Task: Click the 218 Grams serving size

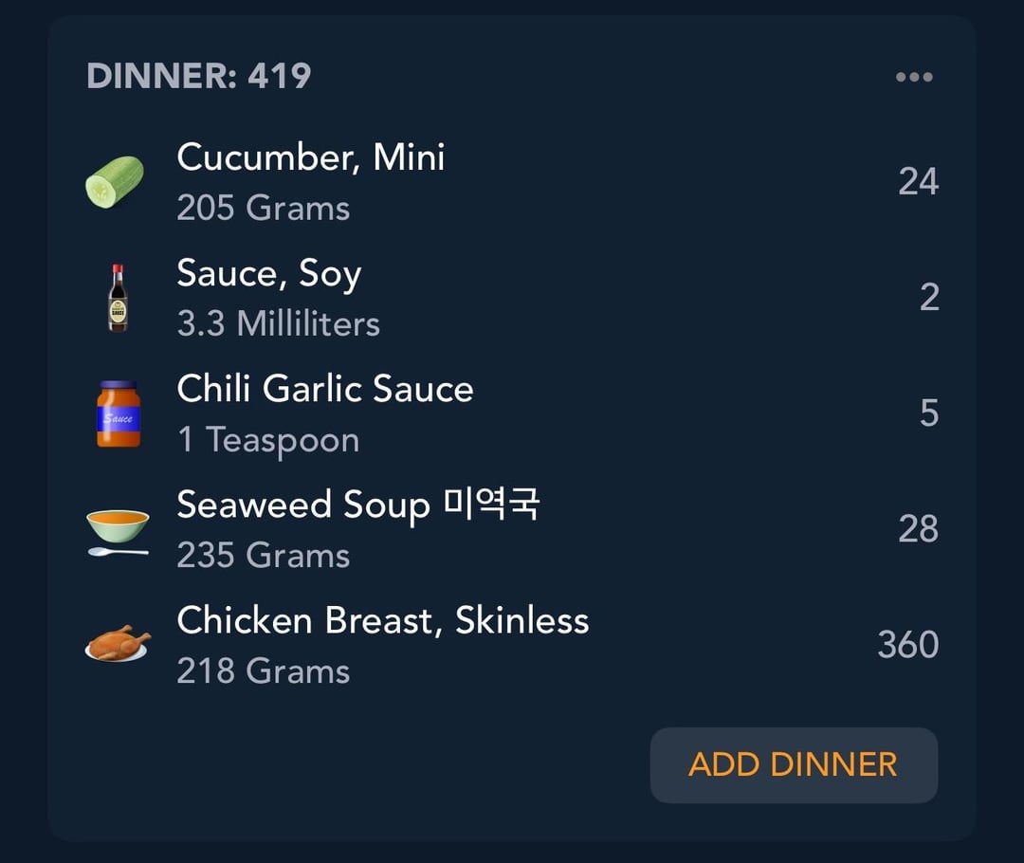Action: point(264,671)
